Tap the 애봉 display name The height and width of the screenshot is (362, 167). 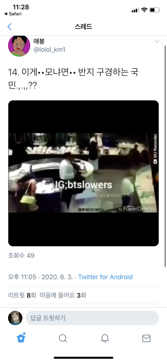pos(39,41)
